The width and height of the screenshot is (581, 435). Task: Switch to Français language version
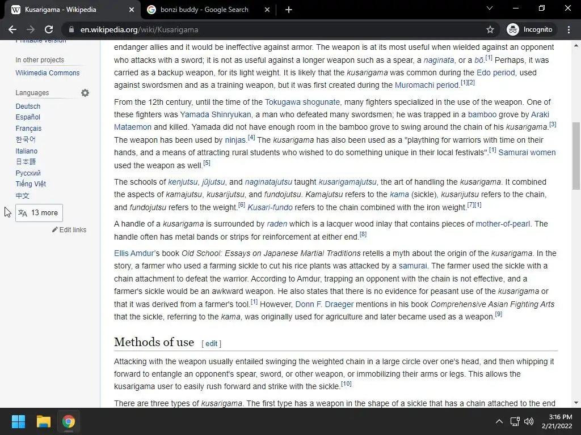click(28, 129)
